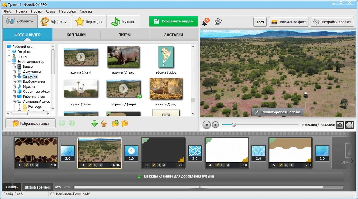The image size is (358, 199).
Task: Expand the Музыка folder node
Action: [14, 87]
